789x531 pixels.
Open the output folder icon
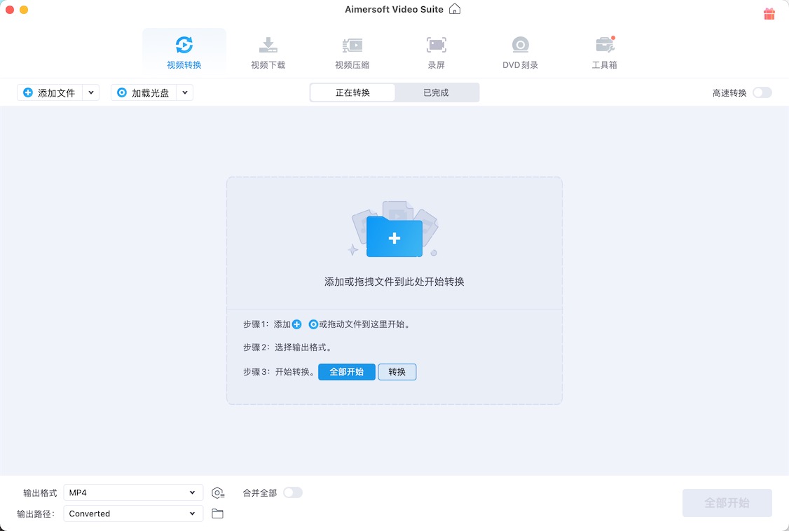tap(217, 513)
